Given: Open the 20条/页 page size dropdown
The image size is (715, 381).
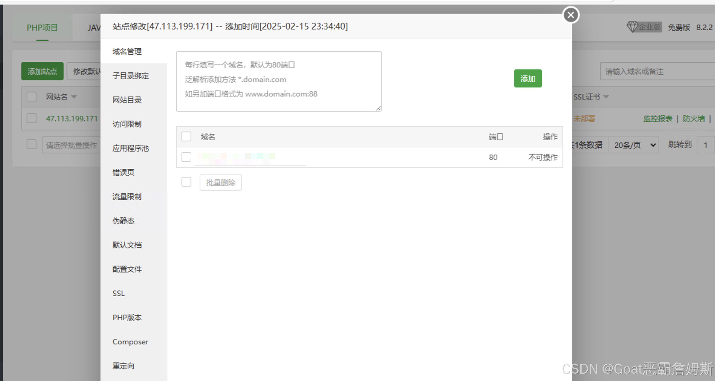Looking at the screenshot, I should click(634, 145).
